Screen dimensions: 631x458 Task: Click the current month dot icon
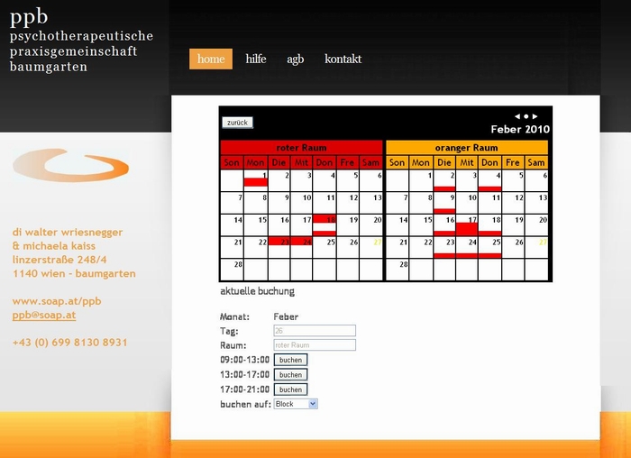pos(526,116)
